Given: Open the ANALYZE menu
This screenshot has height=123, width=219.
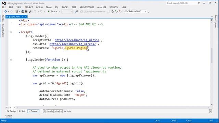Looking at the screenshot, I should click(x=102, y=7).
